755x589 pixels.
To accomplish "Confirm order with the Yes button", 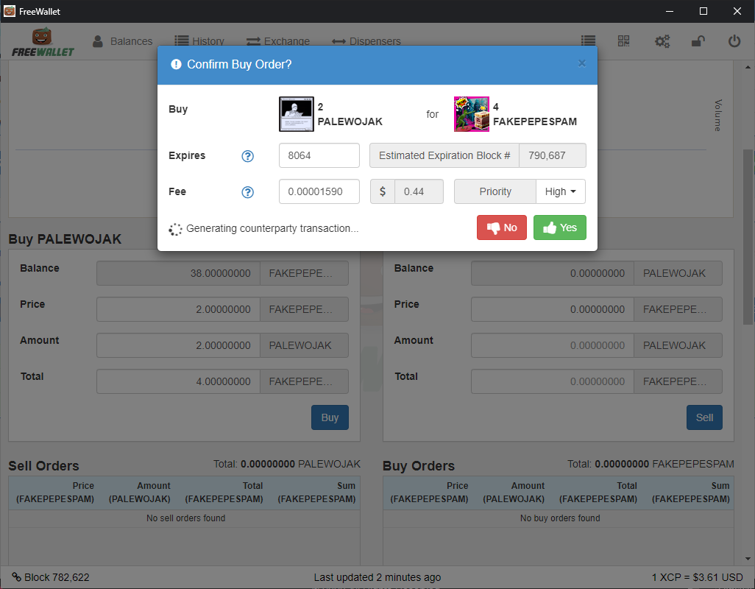I will pos(559,228).
